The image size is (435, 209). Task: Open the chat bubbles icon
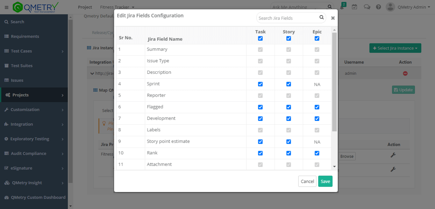tap(367, 7)
